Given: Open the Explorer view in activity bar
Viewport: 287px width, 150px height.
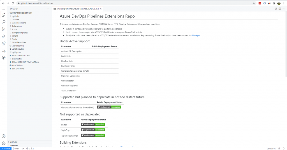Looking at the screenshot, I should (x=3, y=15).
